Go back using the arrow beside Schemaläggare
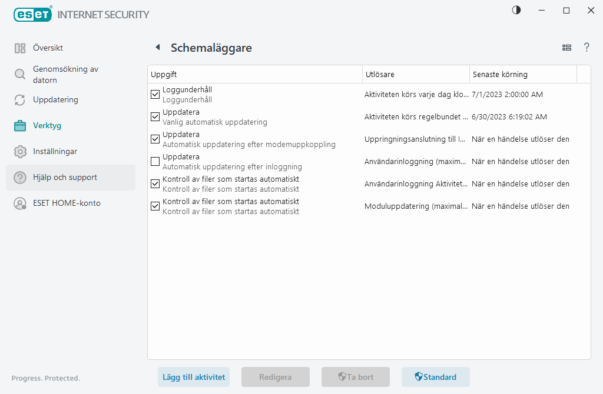603x394 pixels. [x=157, y=48]
